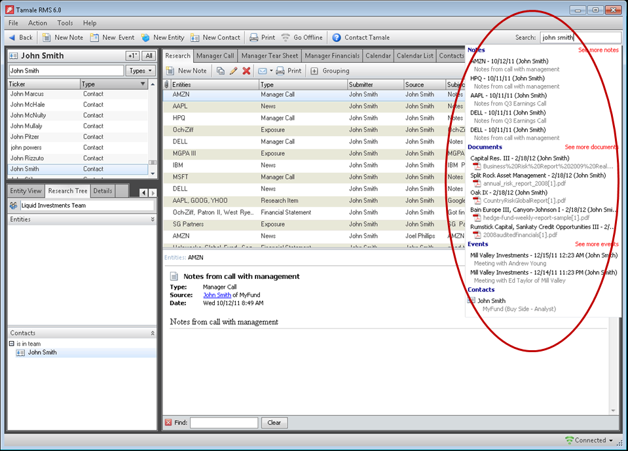Select the Och-Ziff Exposure row

(314, 130)
